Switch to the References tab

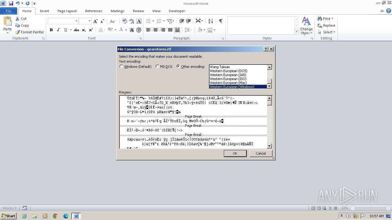(x=94, y=11)
